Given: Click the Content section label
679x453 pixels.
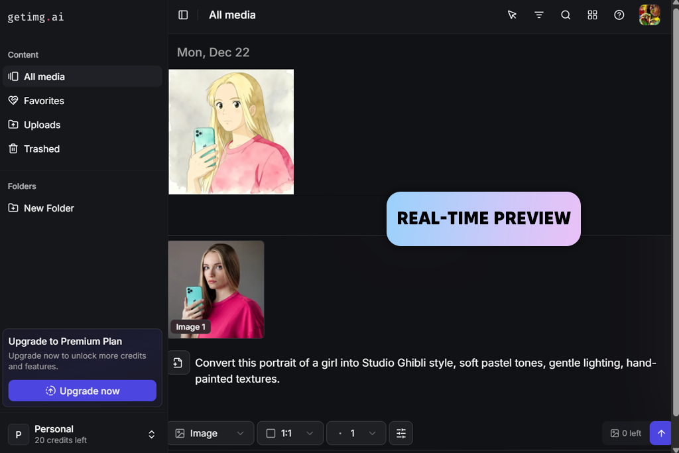Looking at the screenshot, I should [x=23, y=55].
